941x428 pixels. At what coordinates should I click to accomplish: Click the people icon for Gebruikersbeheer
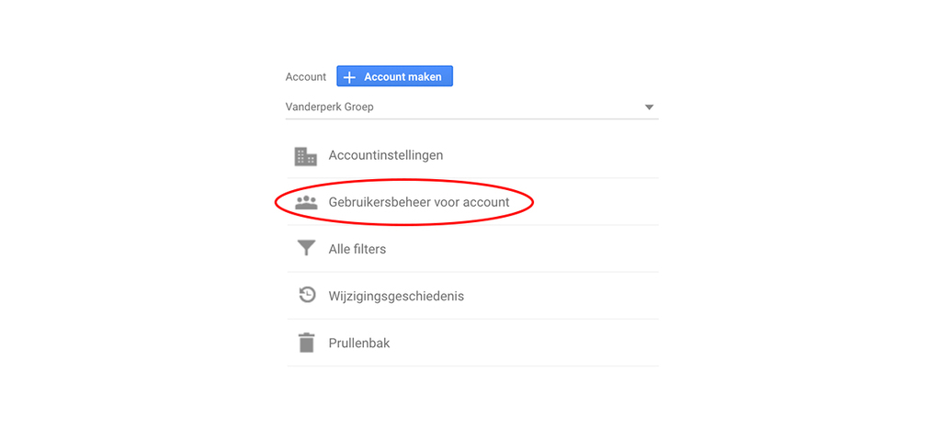[x=305, y=202]
